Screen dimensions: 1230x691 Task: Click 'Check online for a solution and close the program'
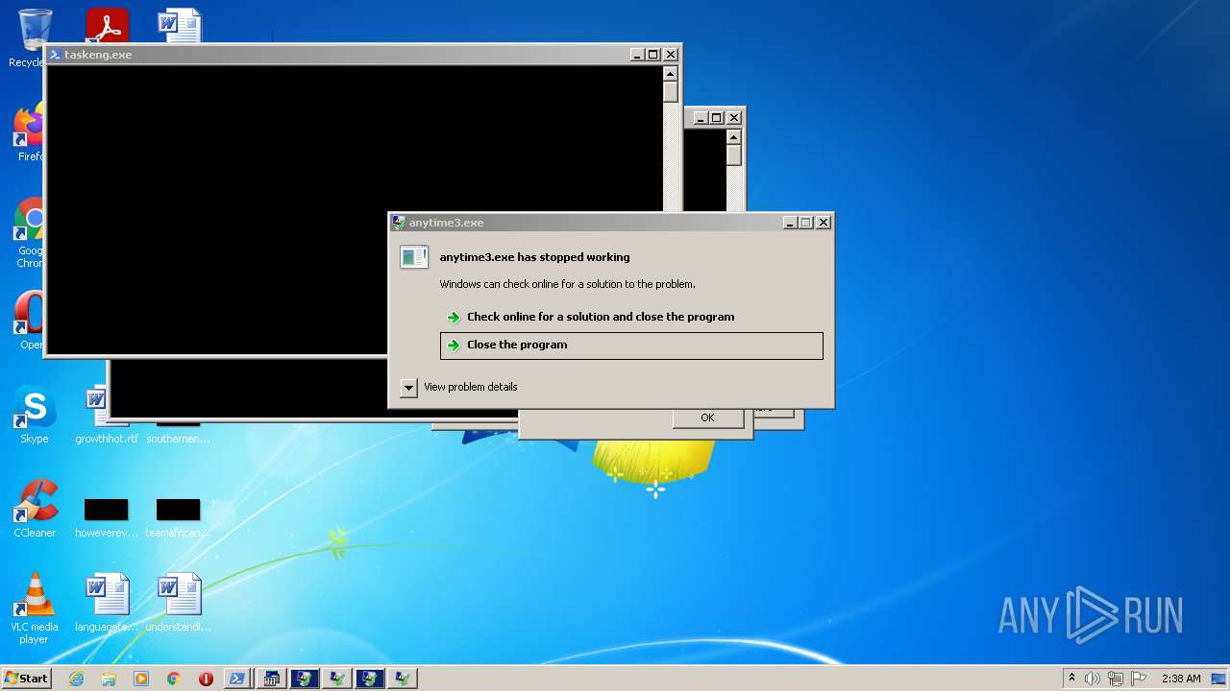[600, 317]
